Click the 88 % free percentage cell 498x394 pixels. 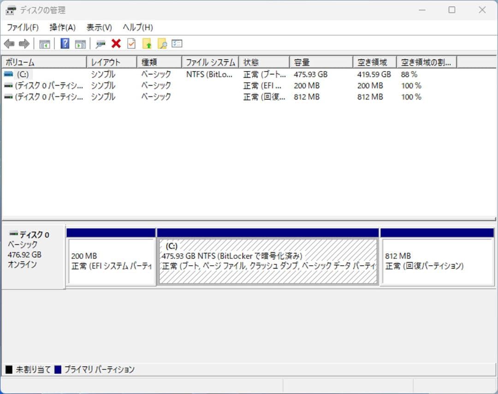coord(409,74)
